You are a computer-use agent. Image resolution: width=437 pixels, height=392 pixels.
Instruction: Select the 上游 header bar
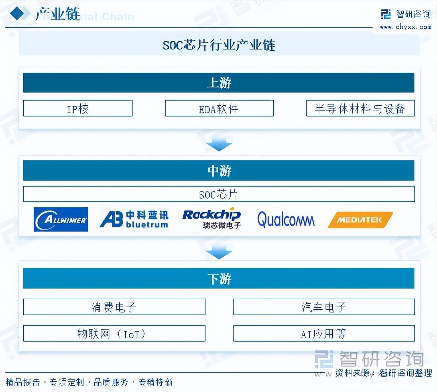tap(219, 83)
